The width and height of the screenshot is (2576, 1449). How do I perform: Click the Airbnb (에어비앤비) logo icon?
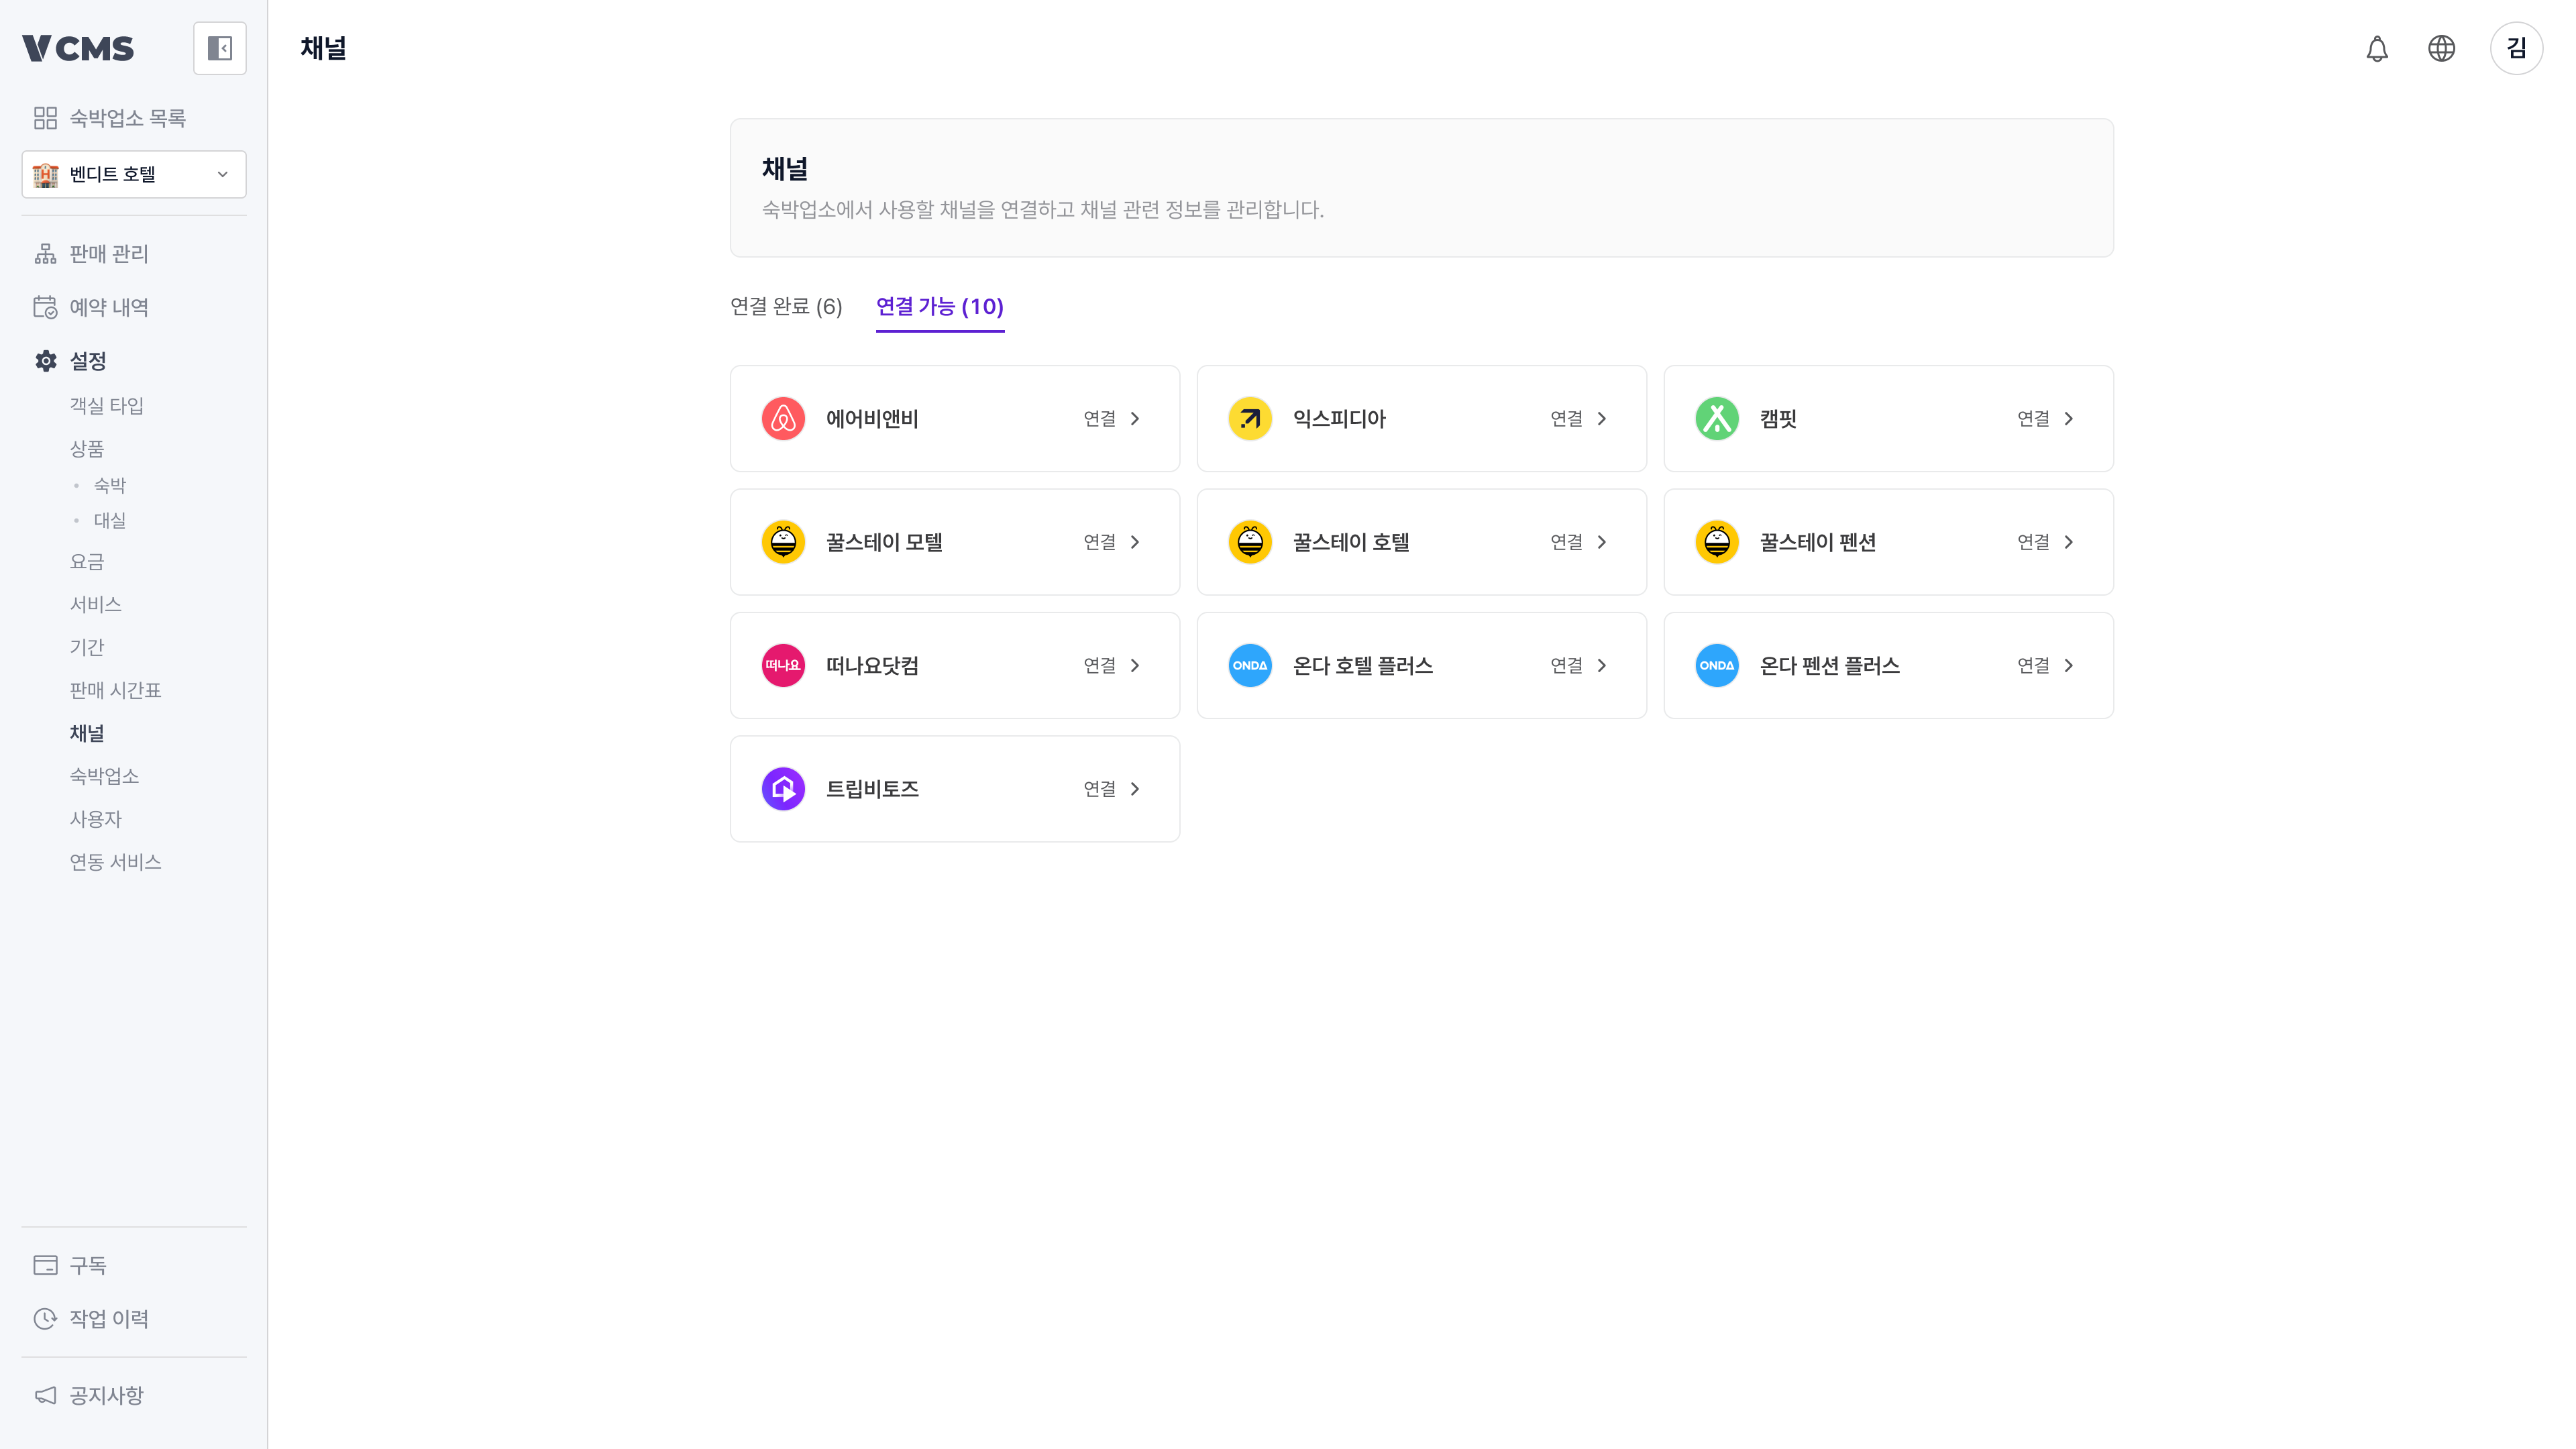(783, 419)
